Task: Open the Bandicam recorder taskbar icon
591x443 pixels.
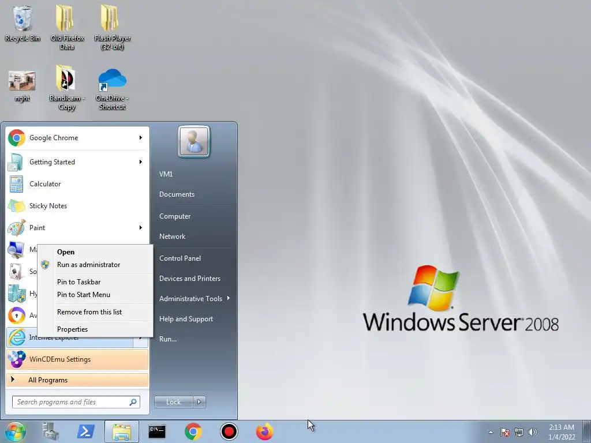Action: [229, 431]
